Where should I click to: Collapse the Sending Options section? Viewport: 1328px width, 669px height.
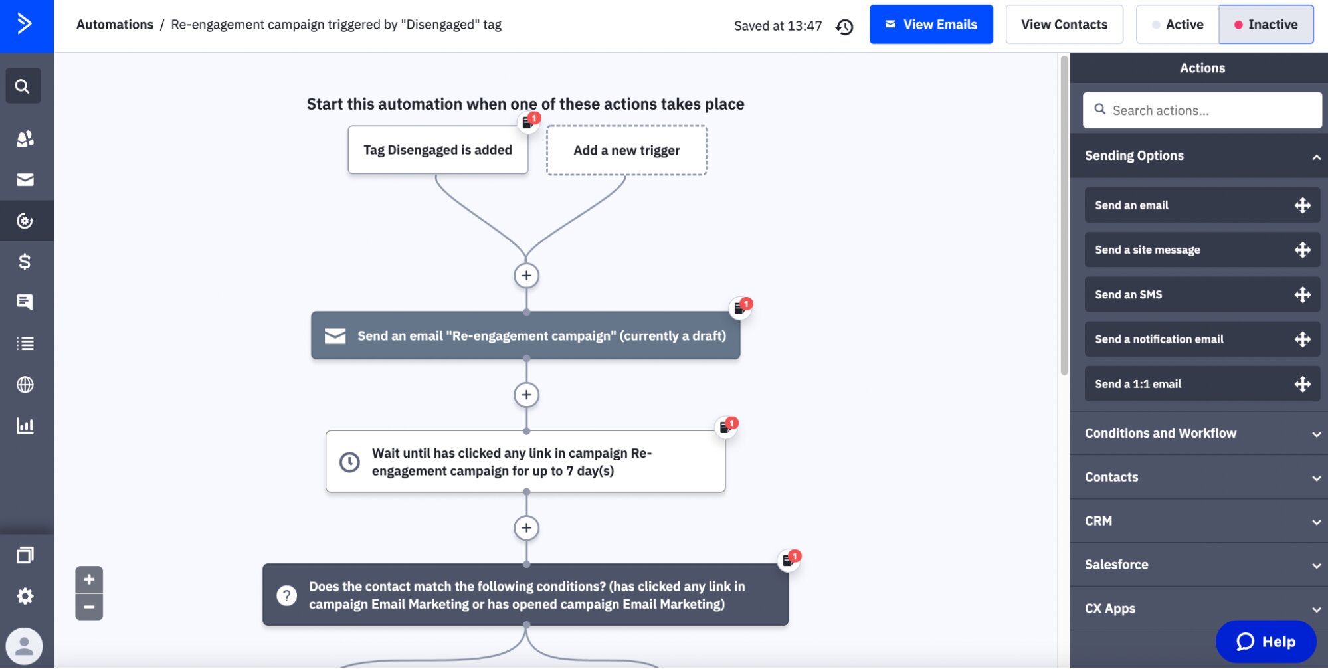tap(1200, 155)
